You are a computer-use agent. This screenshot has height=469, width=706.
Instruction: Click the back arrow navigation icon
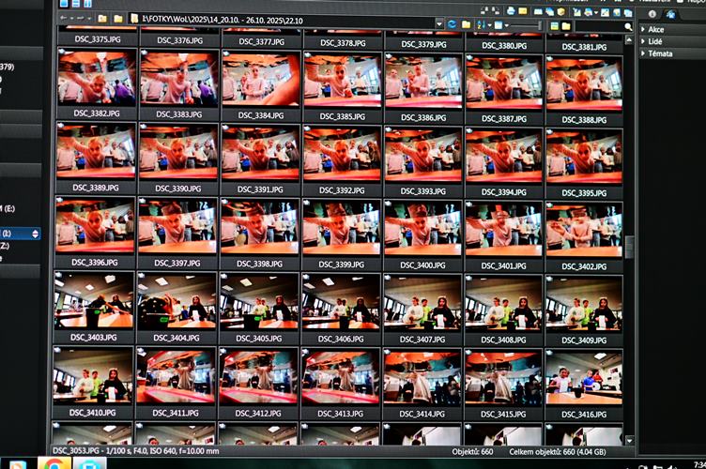coord(65,19)
